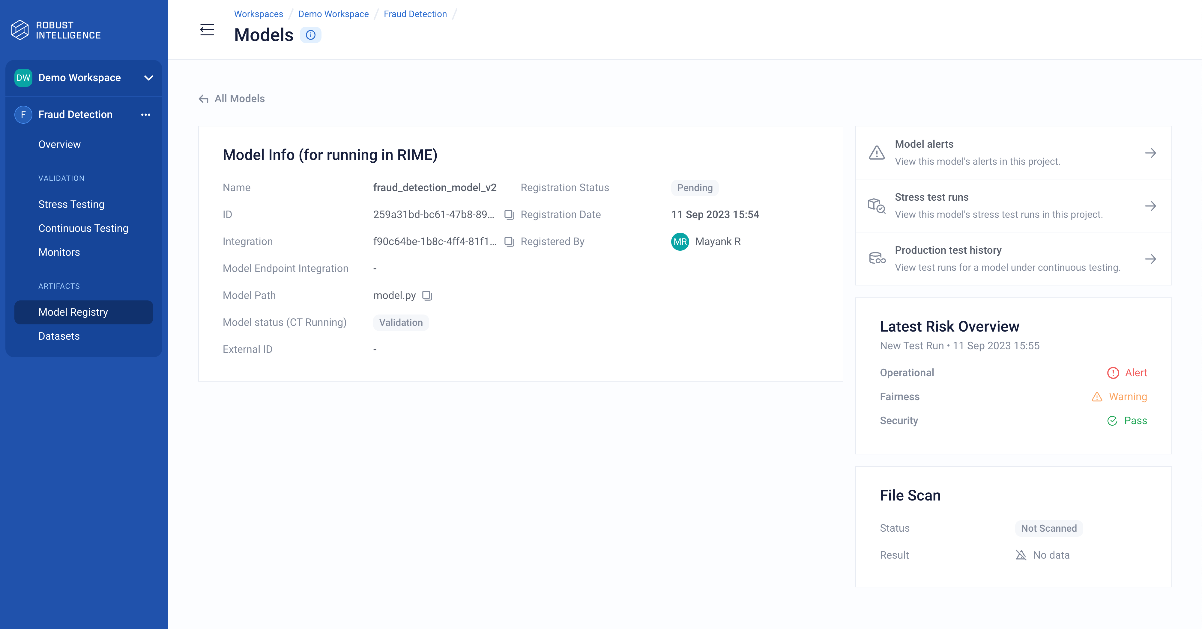Screen dimensions: 1202x629
Task: Copy the model ID value
Action: coord(509,215)
